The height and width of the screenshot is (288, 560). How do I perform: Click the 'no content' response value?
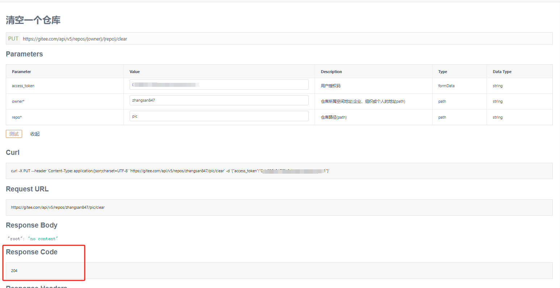point(43,238)
